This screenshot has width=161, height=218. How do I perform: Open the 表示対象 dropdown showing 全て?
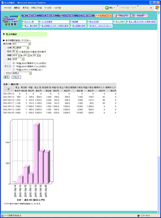click(21, 44)
